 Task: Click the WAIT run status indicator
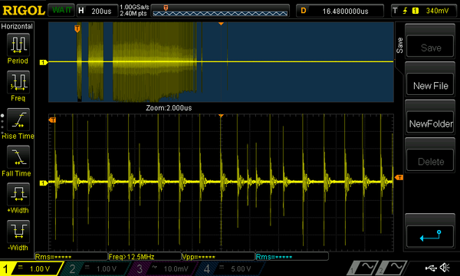[x=61, y=11]
